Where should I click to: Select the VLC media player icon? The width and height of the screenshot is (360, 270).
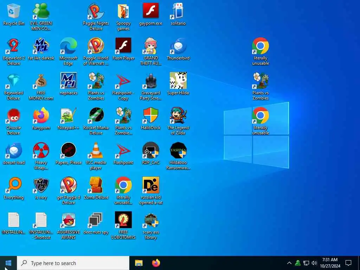coord(96,150)
